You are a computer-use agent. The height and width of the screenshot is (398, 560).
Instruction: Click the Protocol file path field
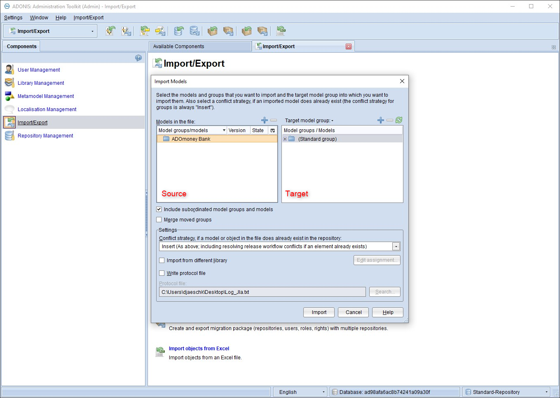262,292
